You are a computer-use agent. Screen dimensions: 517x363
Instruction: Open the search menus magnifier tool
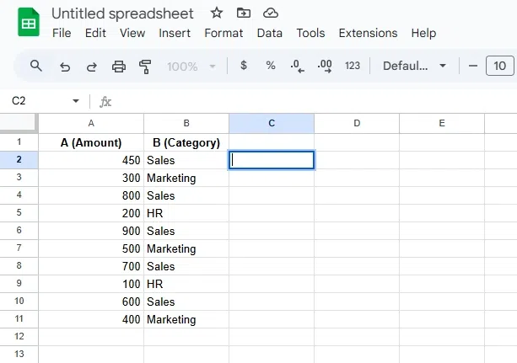(36, 66)
